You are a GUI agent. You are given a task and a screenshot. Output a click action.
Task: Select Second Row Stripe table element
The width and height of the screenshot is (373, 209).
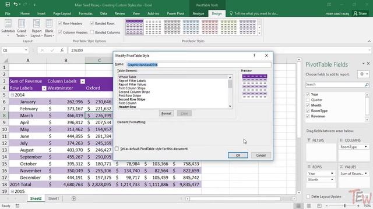click(x=132, y=99)
